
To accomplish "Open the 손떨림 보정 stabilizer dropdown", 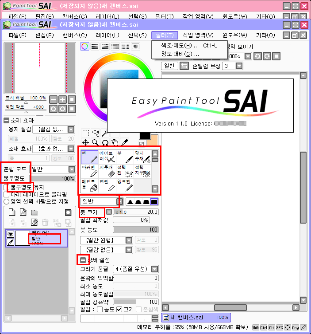I will 239,66.
